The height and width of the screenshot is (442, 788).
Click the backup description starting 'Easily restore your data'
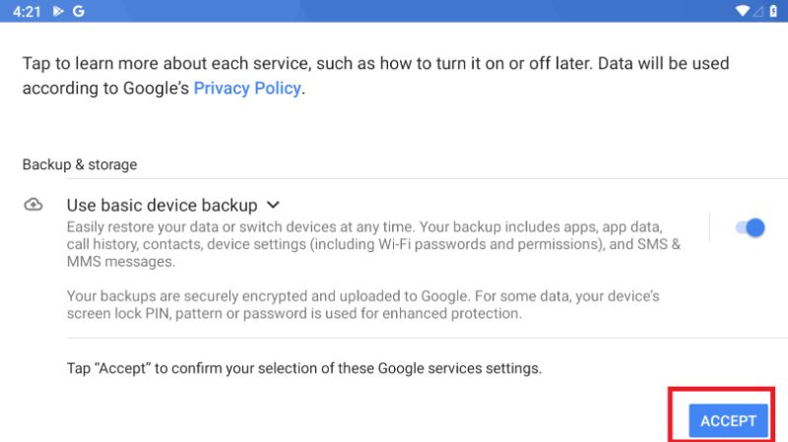tap(372, 244)
